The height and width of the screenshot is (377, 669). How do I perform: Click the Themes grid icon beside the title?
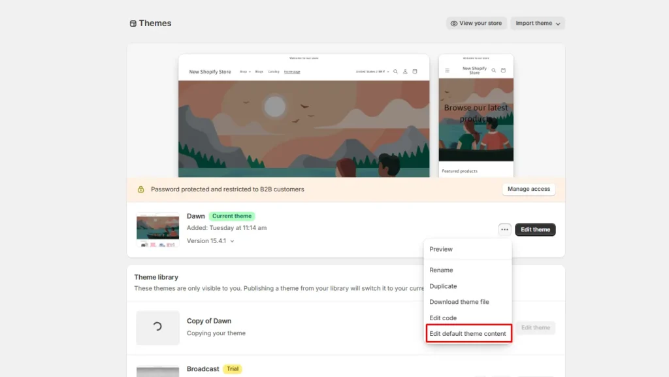coord(133,23)
